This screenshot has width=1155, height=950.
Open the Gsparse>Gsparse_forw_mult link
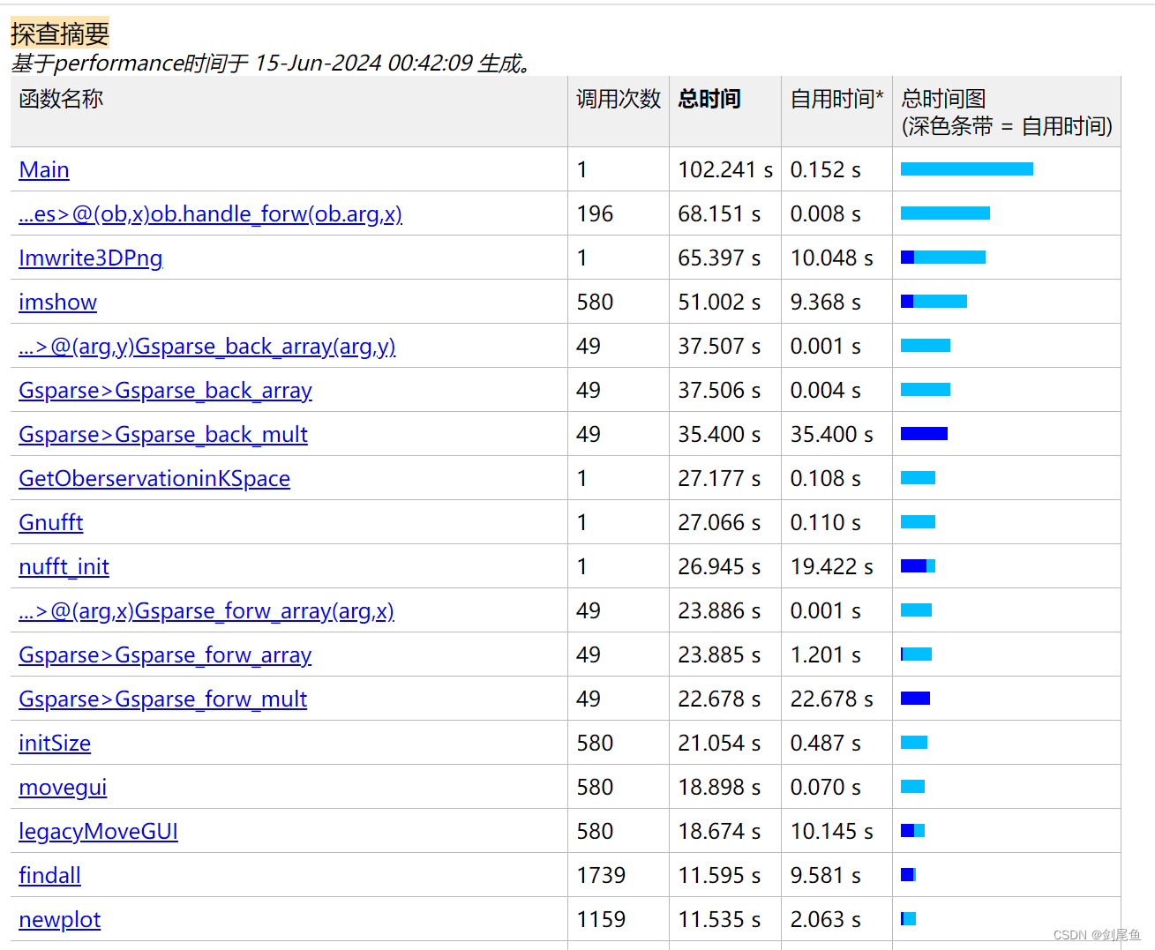(x=163, y=699)
